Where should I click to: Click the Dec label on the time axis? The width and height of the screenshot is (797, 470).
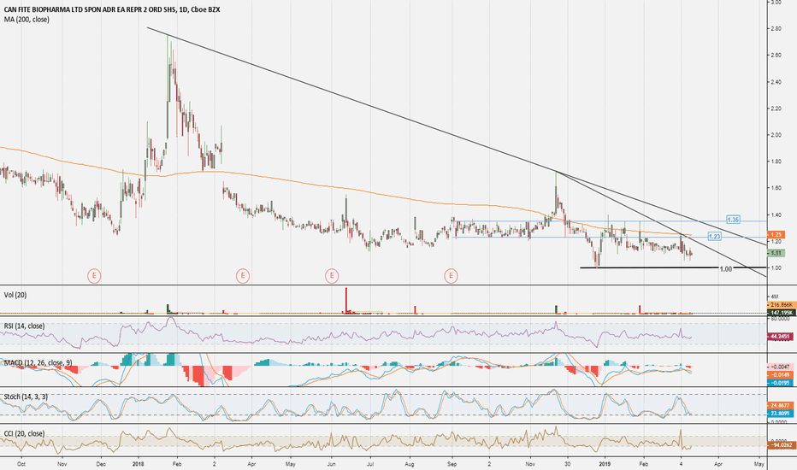click(101, 464)
